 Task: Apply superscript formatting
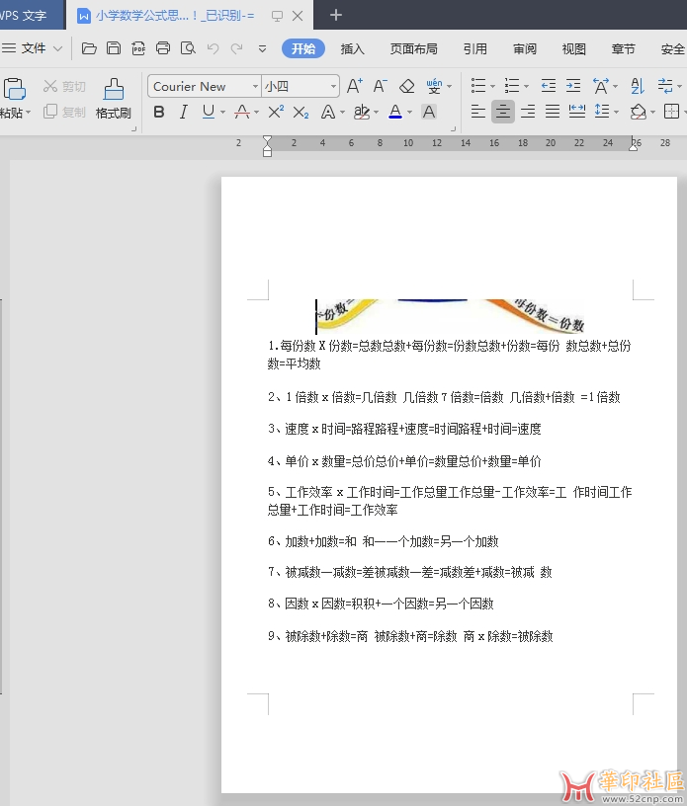pyautogui.click(x=277, y=113)
